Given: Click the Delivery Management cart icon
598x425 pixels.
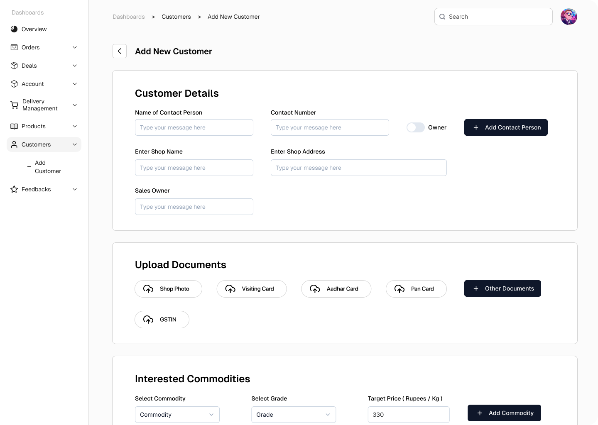Looking at the screenshot, I should (14, 105).
